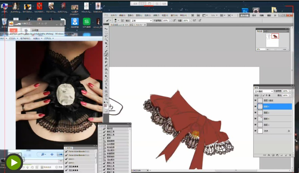Switch to the 设计 workspace
299x173 pixels.
click(x=254, y=16)
